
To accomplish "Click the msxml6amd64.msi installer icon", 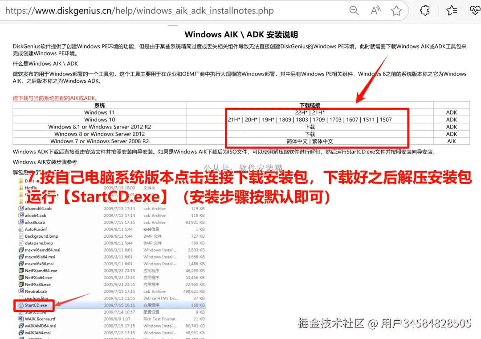I will tap(21, 250).
